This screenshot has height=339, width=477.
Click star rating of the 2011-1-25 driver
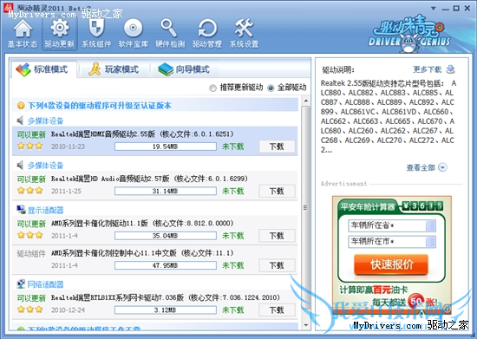[x=29, y=191]
